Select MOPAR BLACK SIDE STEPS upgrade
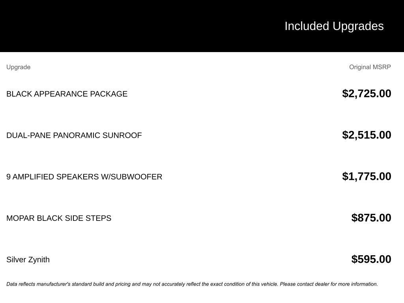Viewport: 404px width, 303px height. click(59, 218)
